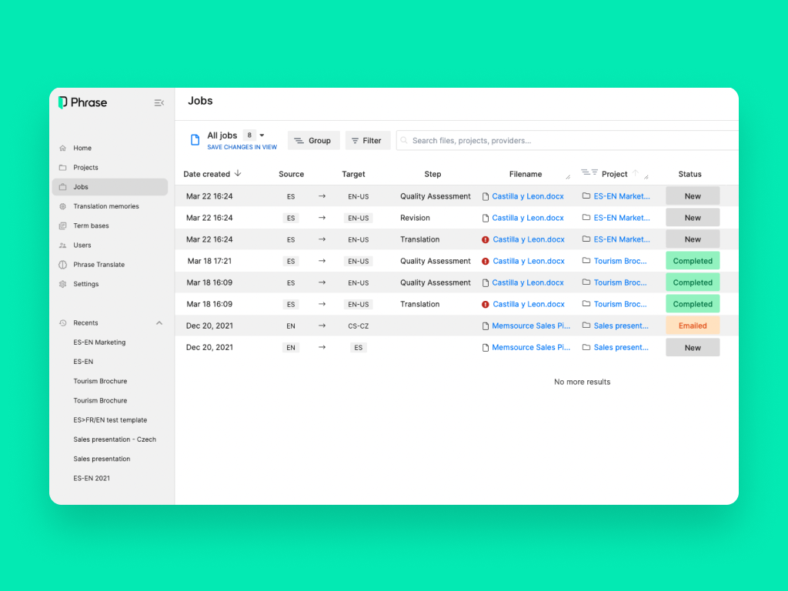
Task: Click Save changes in view link
Action: [242, 147]
